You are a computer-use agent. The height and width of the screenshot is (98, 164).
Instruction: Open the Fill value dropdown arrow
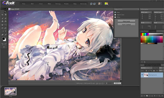163,71
